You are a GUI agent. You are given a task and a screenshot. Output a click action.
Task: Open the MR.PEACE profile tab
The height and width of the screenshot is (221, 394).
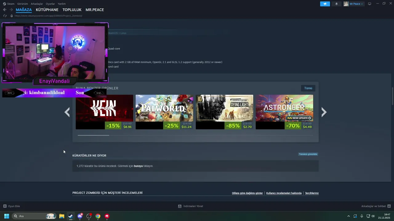point(94,10)
